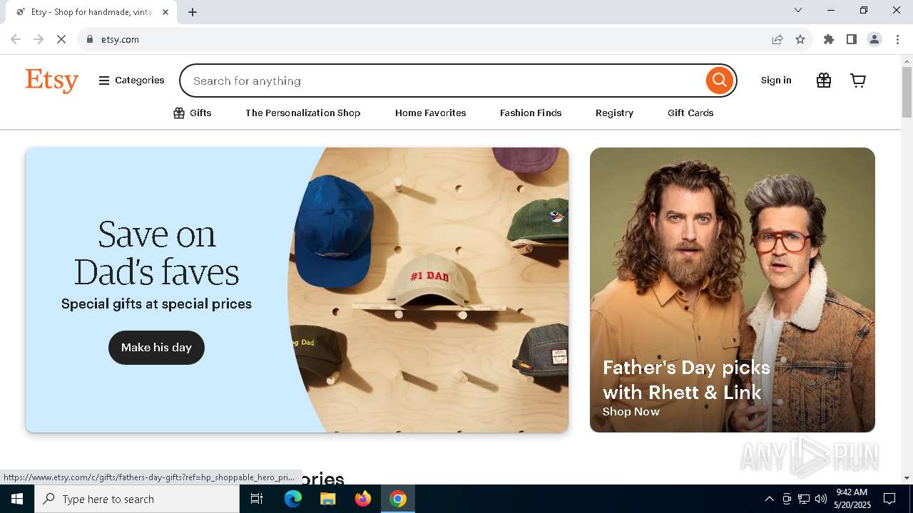Open the gift mode icon
The image size is (913, 513).
[824, 81]
